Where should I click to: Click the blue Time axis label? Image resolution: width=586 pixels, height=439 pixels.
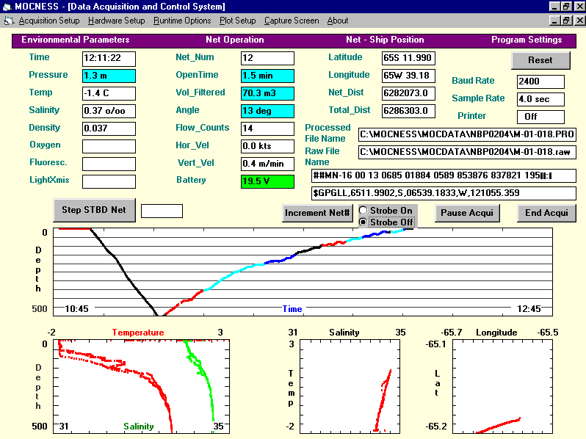(292, 309)
